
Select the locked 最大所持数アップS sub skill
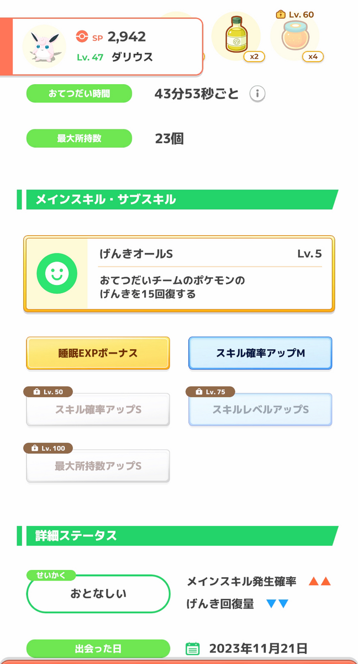pos(98,466)
